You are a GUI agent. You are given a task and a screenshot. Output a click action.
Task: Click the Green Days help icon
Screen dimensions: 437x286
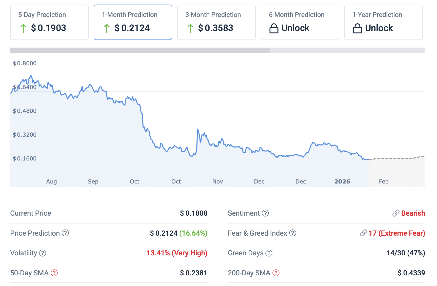[x=269, y=253]
